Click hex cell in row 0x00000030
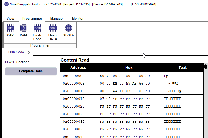 pyautogui.click(x=129, y=121)
